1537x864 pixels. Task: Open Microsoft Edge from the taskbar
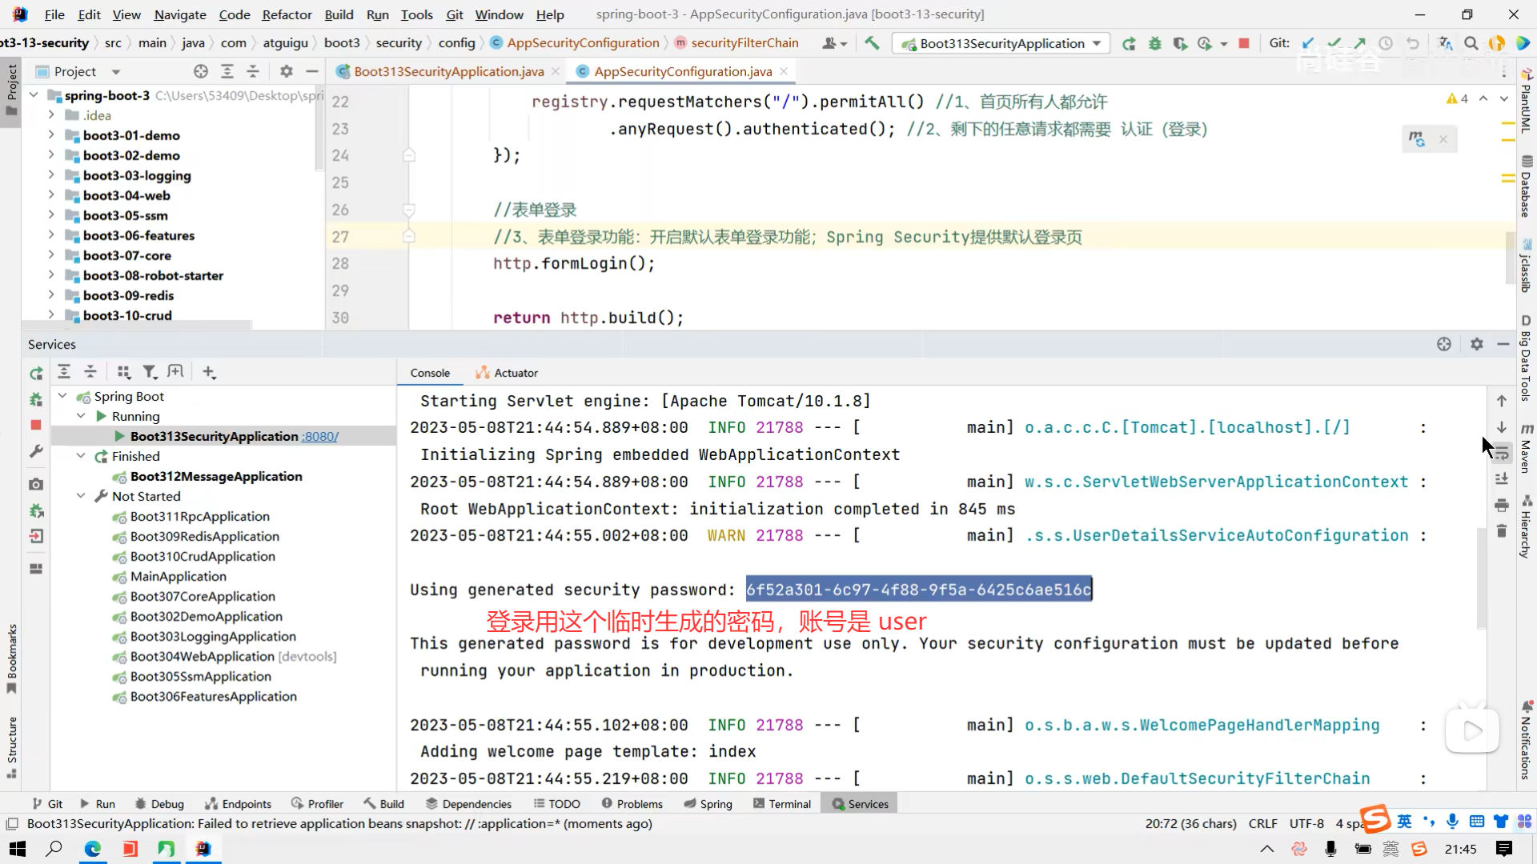point(93,849)
